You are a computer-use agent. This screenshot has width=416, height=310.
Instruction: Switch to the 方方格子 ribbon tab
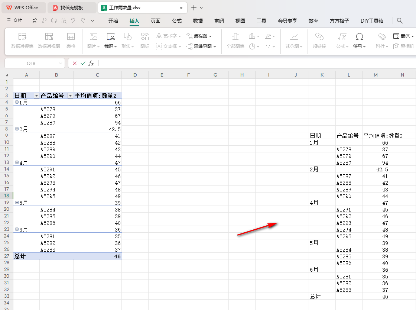point(339,21)
